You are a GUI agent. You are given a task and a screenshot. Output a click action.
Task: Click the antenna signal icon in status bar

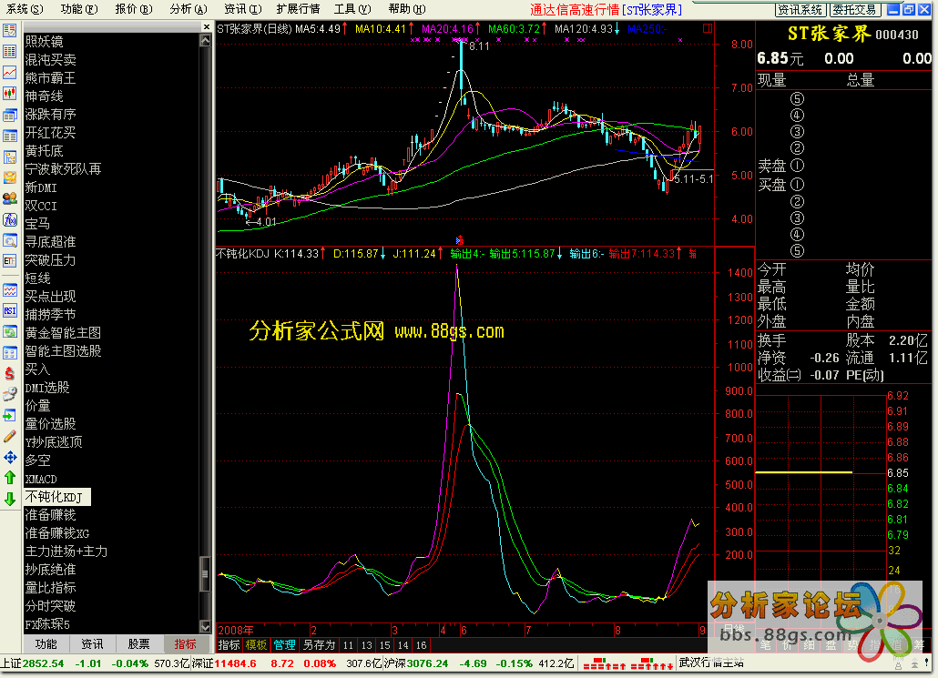(899, 663)
